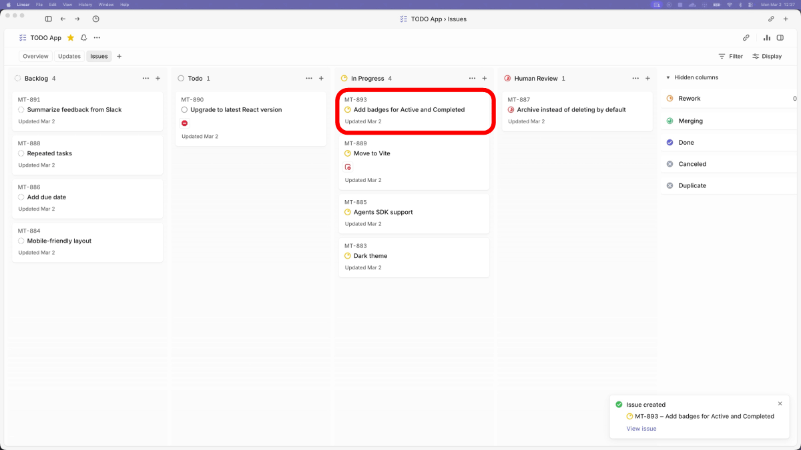Open the Filter menu
The width and height of the screenshot is (801, 450).
730,57
